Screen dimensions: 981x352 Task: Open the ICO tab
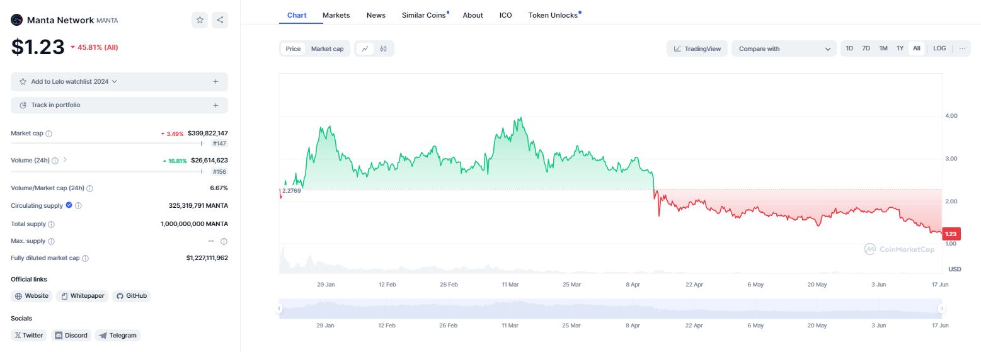click(x=505, y=14)
